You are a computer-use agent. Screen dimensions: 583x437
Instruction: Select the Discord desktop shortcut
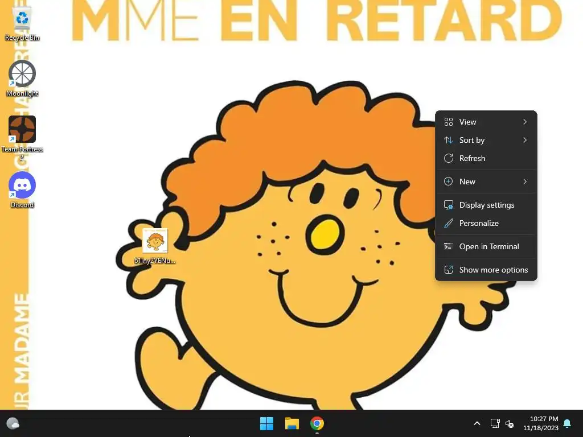pyautogui.click(x=22, y=189)
